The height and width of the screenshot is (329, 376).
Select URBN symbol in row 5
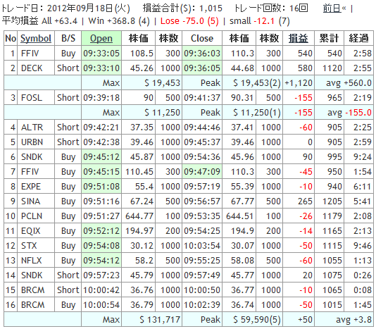(x=32, y=142)
